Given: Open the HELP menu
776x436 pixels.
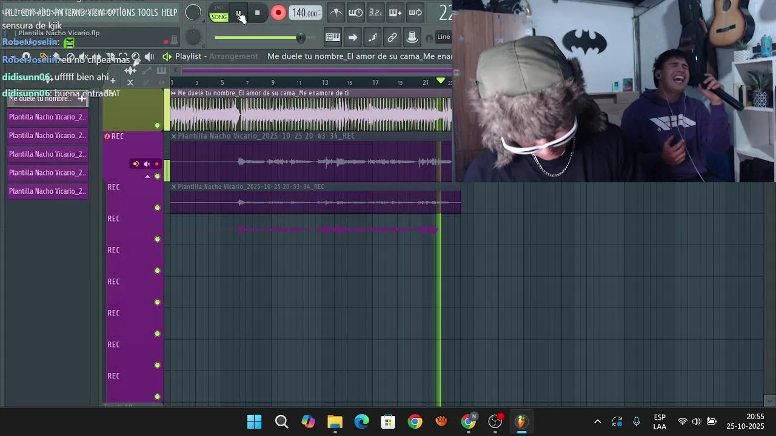Looking at the screenshot, I should pyautogui.click(x=169, y=13).
